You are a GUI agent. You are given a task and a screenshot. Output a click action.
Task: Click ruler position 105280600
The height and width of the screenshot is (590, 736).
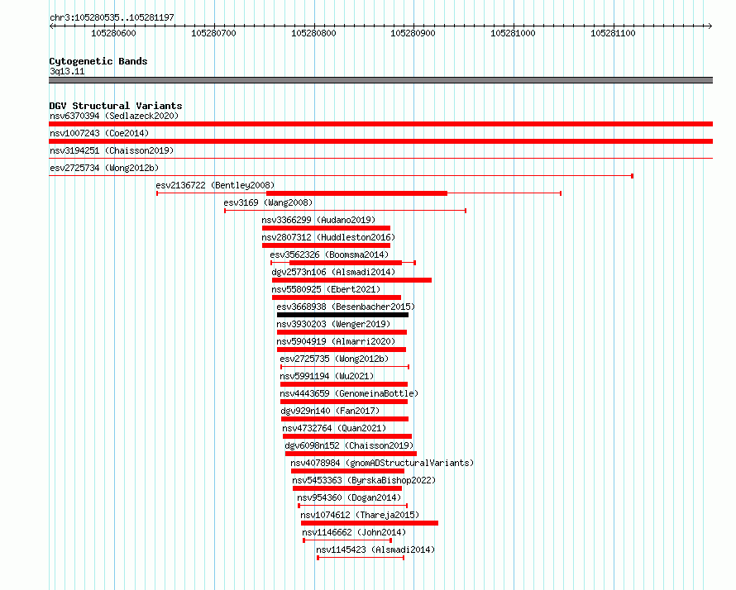click(113, 33)
